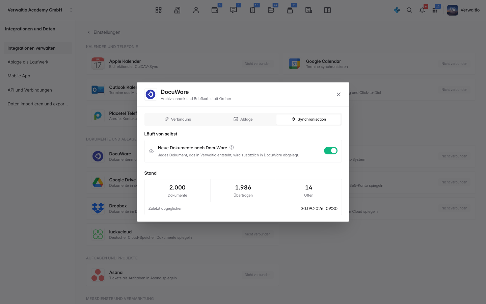
Task: Click the help icon beside Neue Dokumente nach DocuWare
Action: pyautogui.click(x=232, y=148)
